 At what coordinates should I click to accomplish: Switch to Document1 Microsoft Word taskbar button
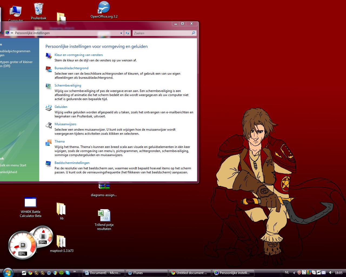104,273
